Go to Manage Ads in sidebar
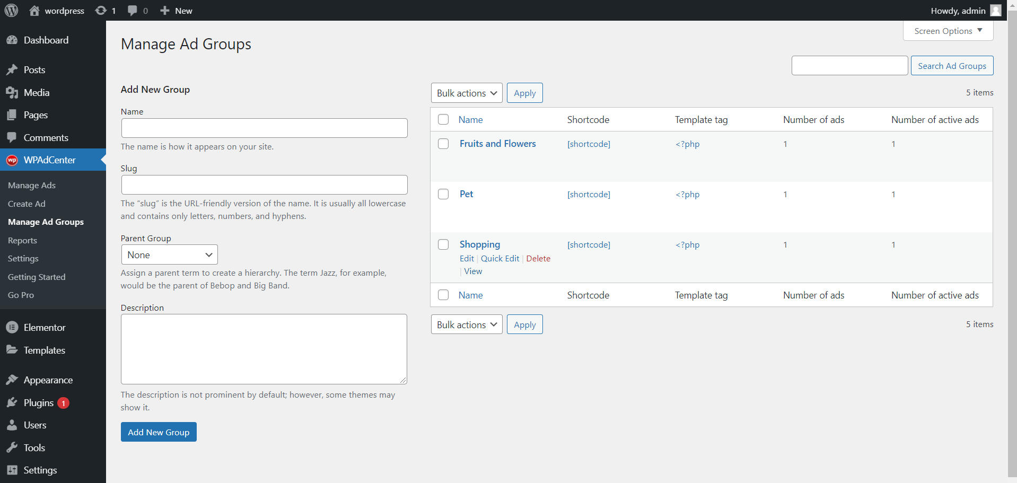This screenshot has height=483, width=1017. pos(31,185)
